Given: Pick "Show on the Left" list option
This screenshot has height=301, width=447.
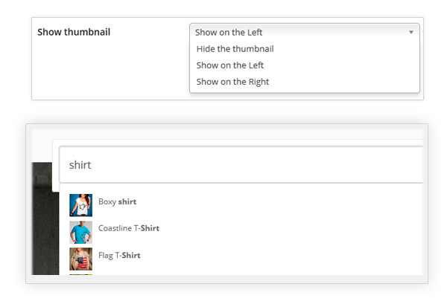Looking at the screenshot, I should click(x=229, y=65).
